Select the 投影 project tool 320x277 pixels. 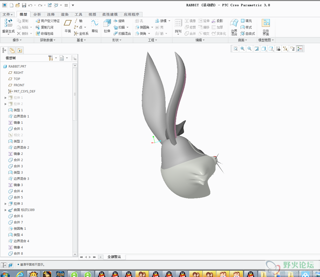(217, 21)
